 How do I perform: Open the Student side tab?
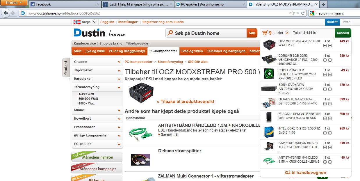[x=66, y=68]
